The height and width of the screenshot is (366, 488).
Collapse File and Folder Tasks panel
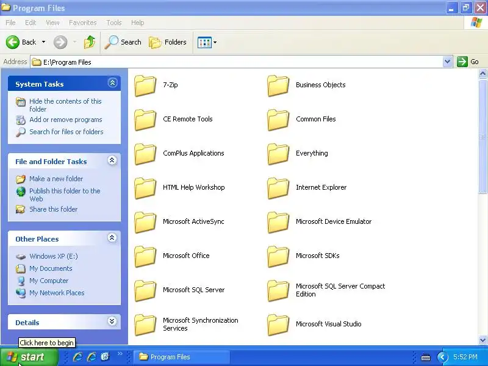click(x=112, y=160)
